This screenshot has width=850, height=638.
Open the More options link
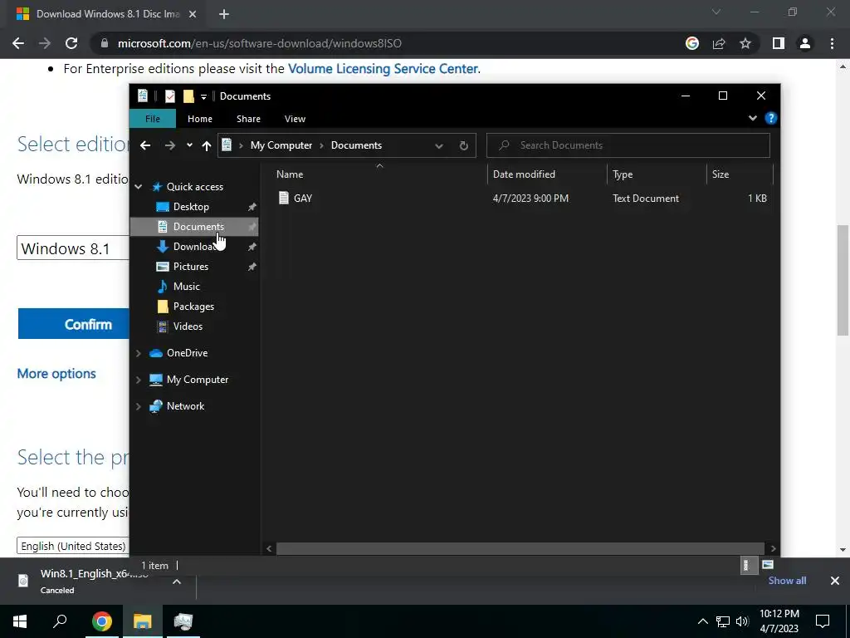[56, 373]
